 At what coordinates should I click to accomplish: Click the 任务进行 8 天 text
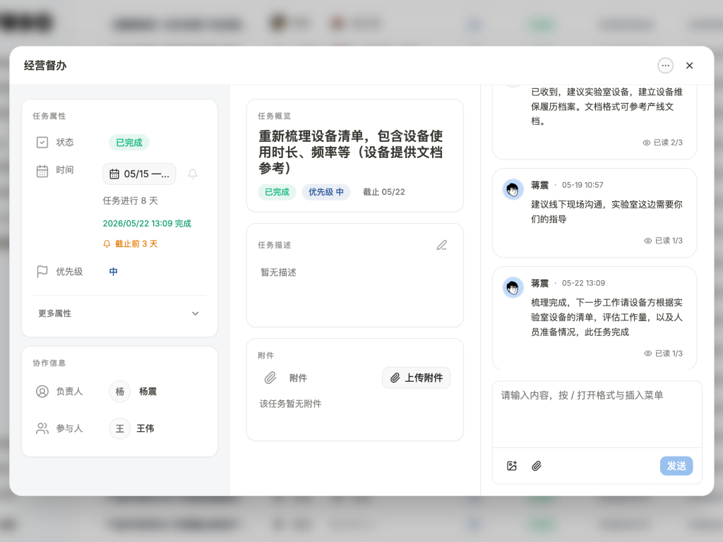point(131,200)
